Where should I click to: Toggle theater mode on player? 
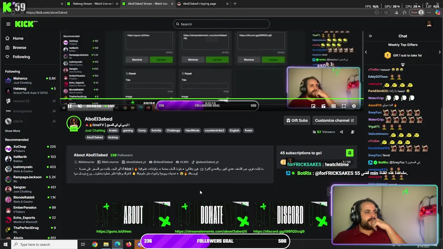click(333, 106)
